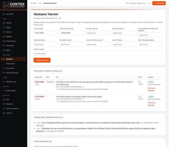Follow the Analizler breadcrumb link
The width and height of the screenshot is (169, 147).
click(x=34, y=3)
